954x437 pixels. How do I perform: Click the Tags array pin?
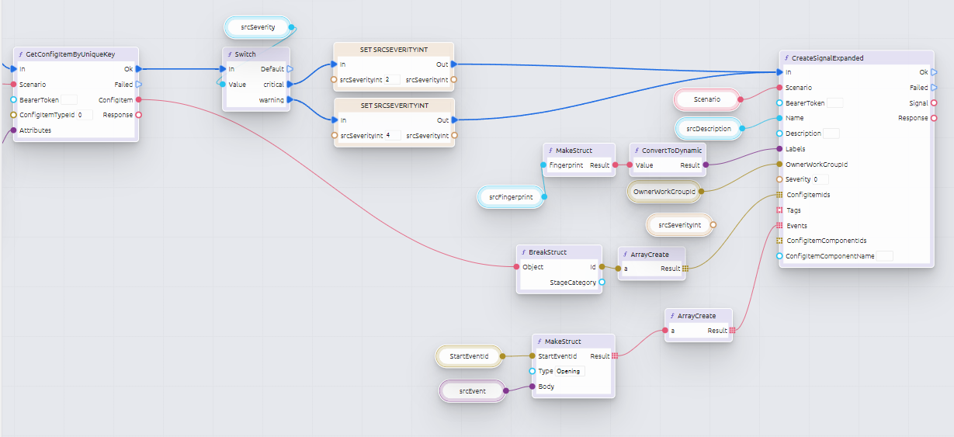coord(779,210)
